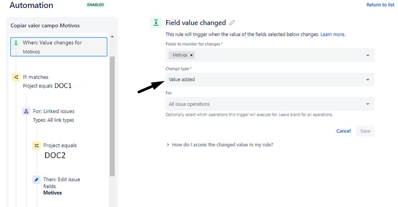Click the blue pencil Edit issue fields icon
This screenshot has width=398, height=207.
coord(37,180)
